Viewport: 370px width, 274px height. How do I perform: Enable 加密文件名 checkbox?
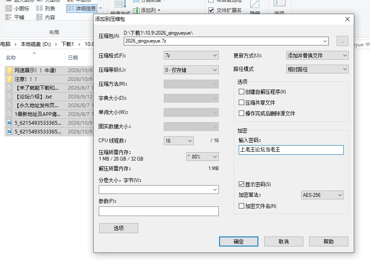[241, 206]
